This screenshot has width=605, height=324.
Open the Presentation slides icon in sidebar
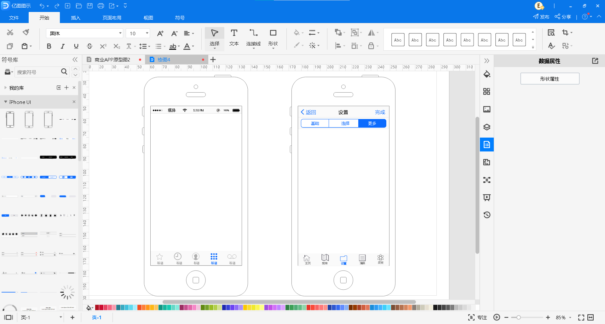coord(487,197)
